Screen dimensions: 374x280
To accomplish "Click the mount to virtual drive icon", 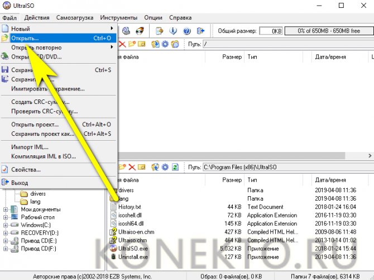I will click(x=126, y=31).
